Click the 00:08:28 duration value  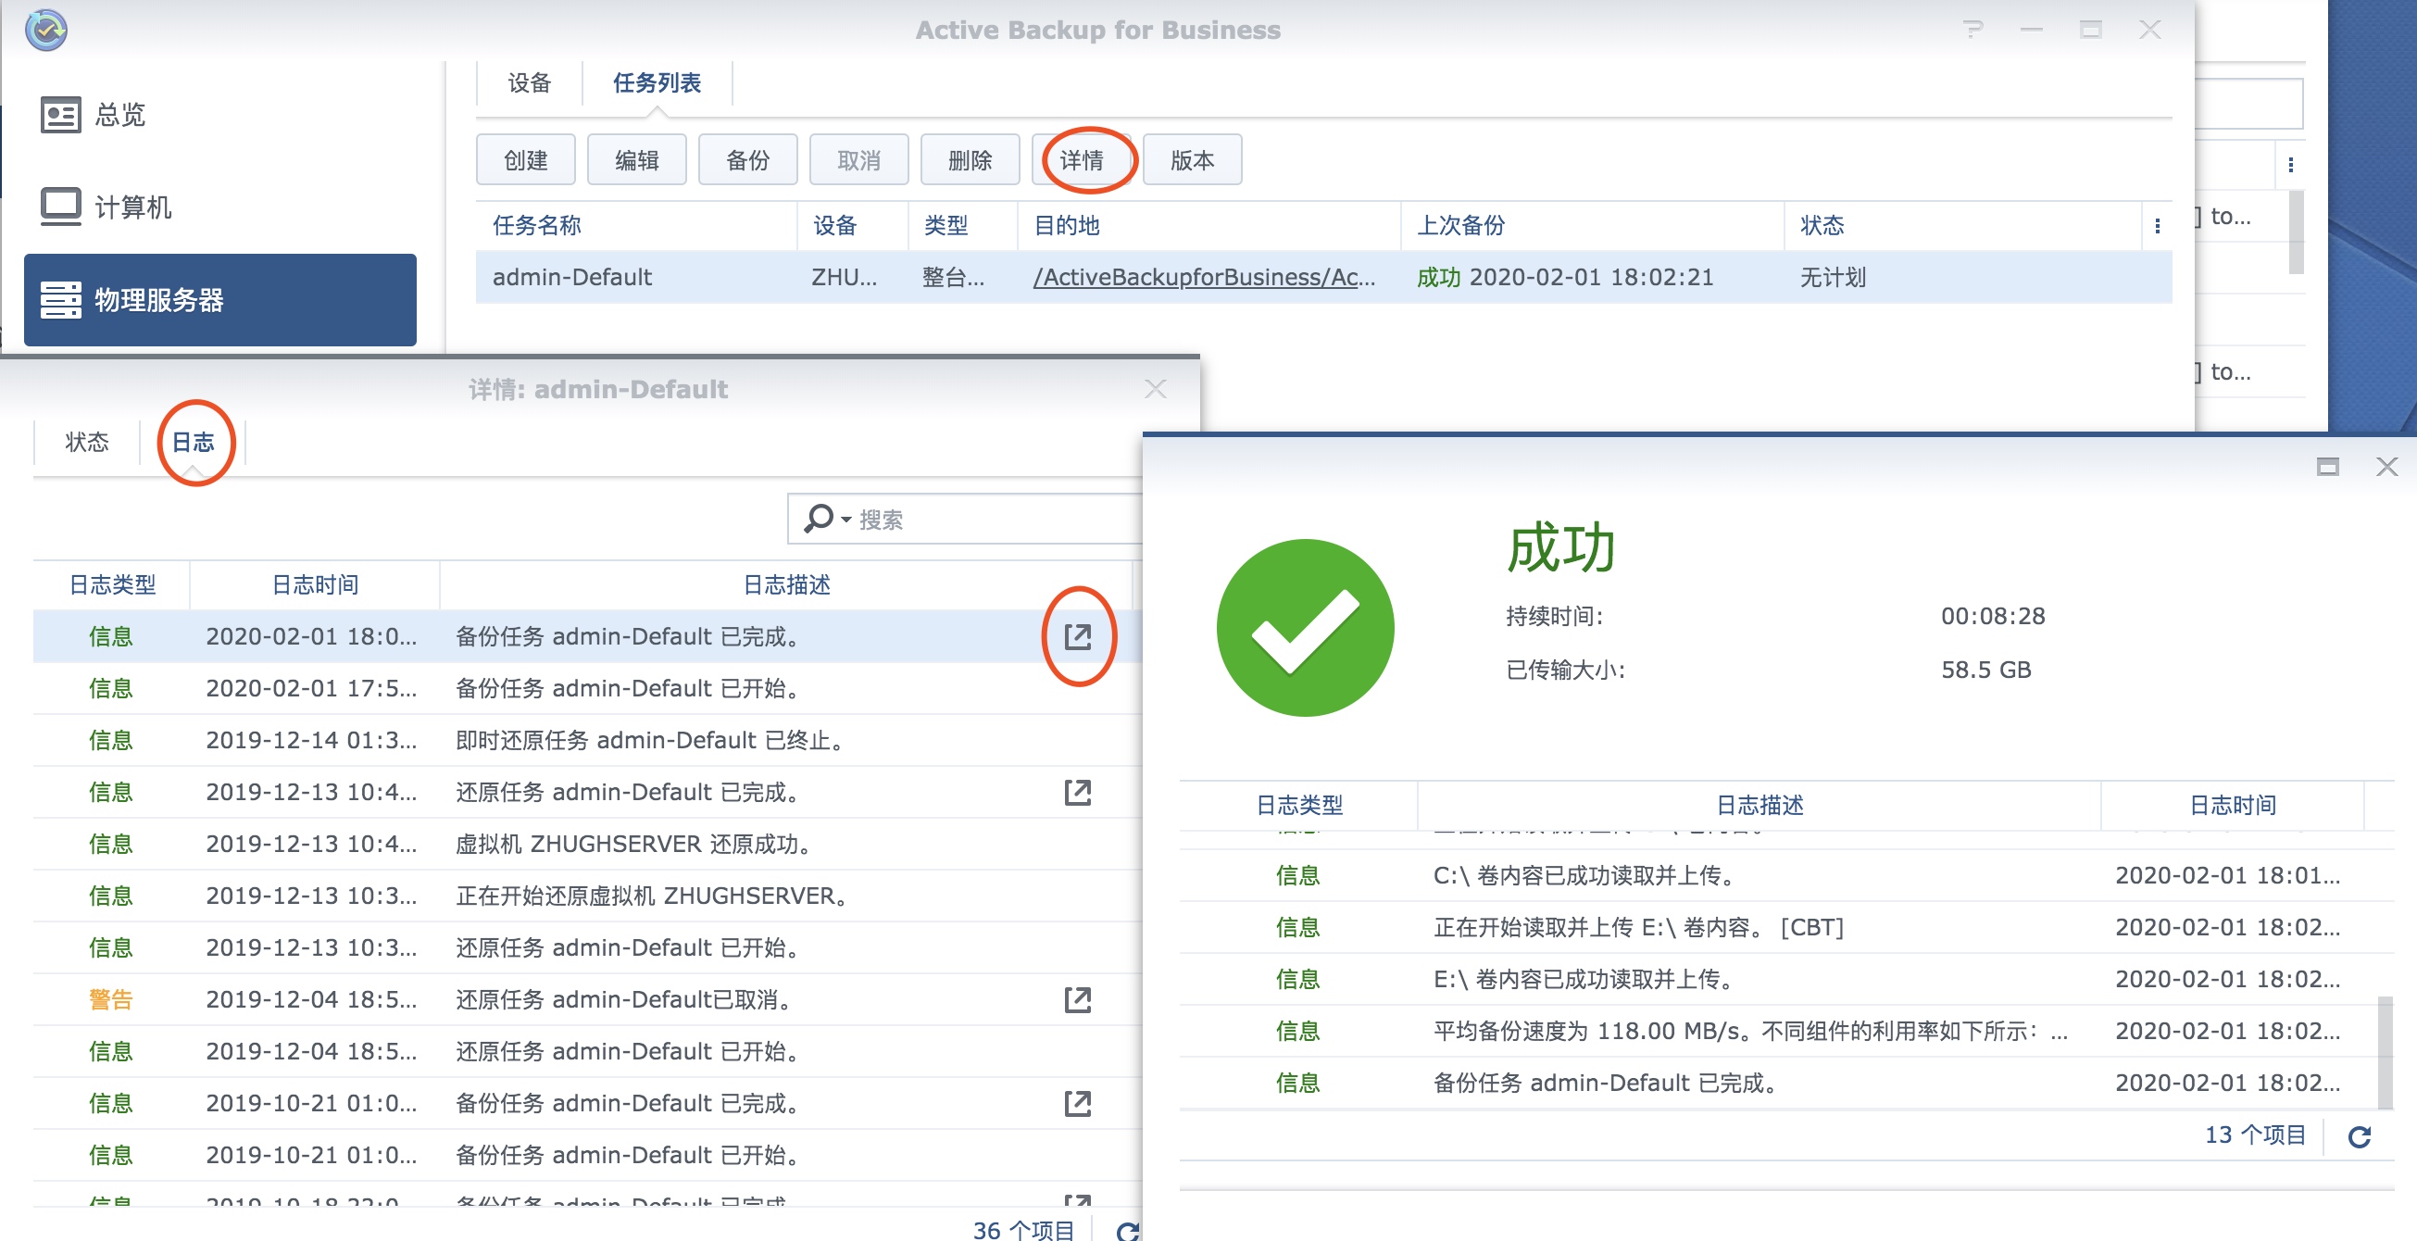(x=1993, y=616)
